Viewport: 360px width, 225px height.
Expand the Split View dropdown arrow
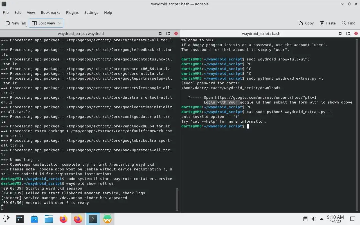tap(59, 23)
